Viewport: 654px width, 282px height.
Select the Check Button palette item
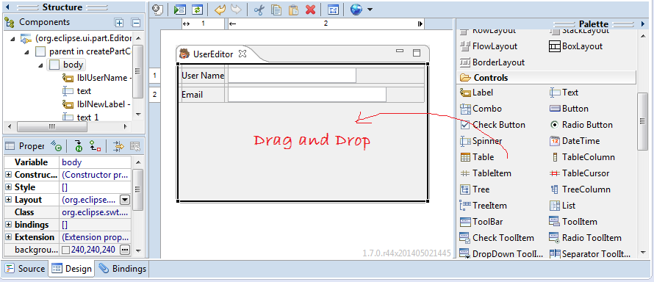point(492,125)
